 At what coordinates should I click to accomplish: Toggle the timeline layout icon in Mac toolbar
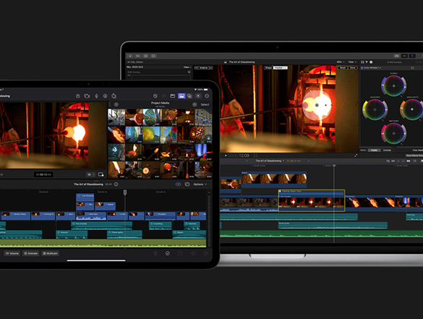point(404,56)
